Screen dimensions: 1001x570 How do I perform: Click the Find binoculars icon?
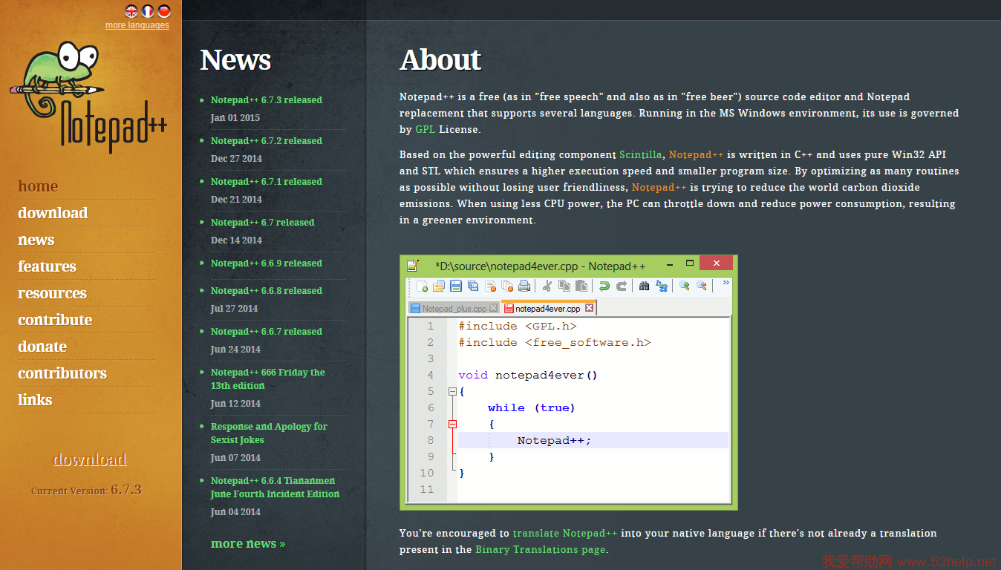(x=645, y=286)
